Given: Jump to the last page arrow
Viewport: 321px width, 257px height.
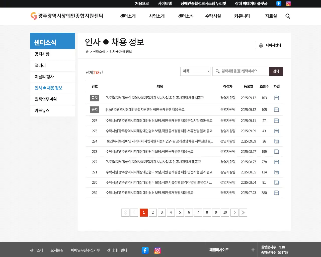Looking at the screenshot, I should pyautogui.click(x=243, y=213).
